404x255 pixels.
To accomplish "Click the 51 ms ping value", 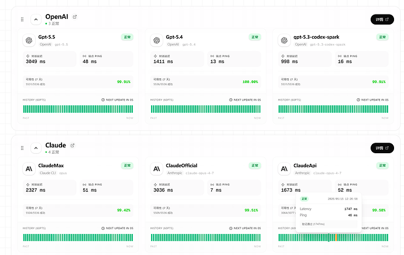I will 90,190.
